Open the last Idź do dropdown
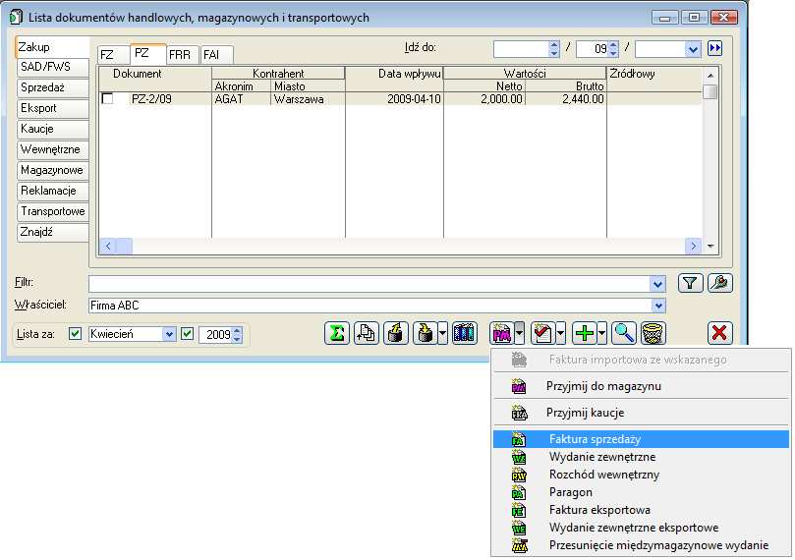Image resolution: width=795 pixels, height=560 pixels. 693,49
